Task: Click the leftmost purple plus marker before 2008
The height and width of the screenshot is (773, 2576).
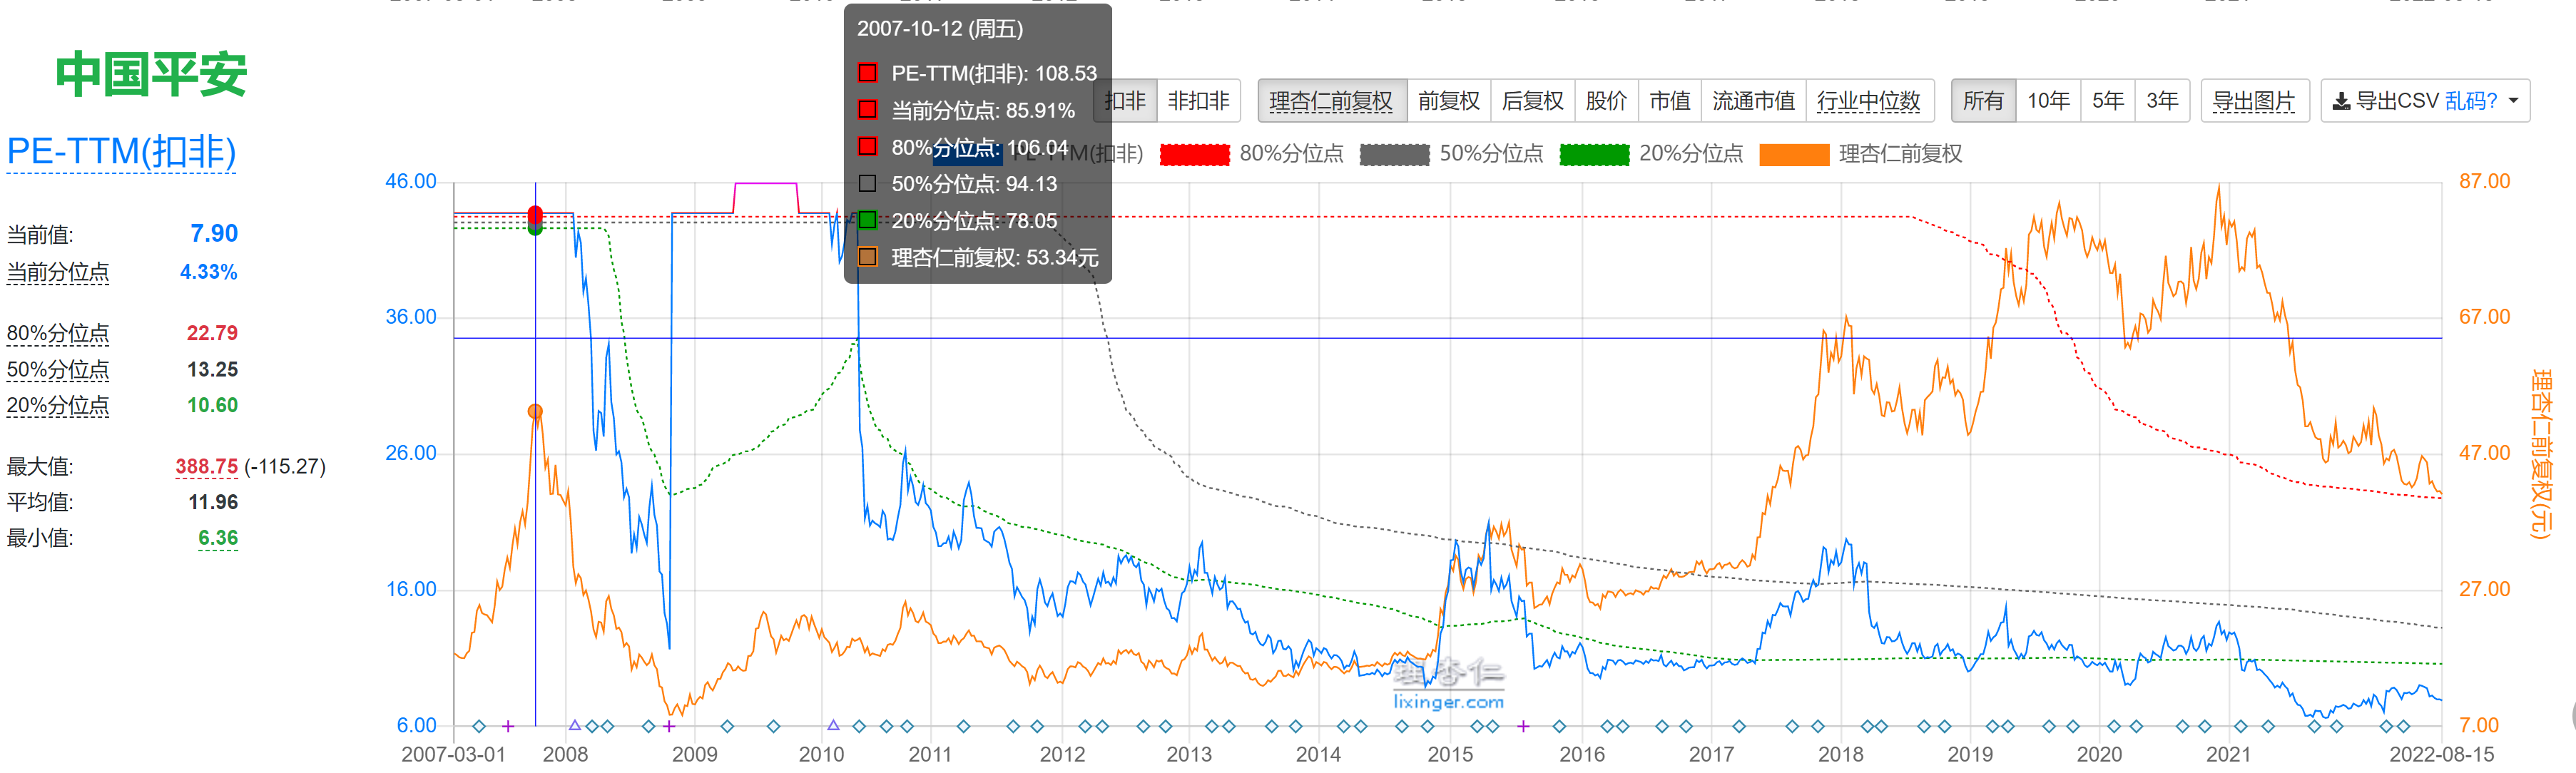Action: [x=508, y=726]
